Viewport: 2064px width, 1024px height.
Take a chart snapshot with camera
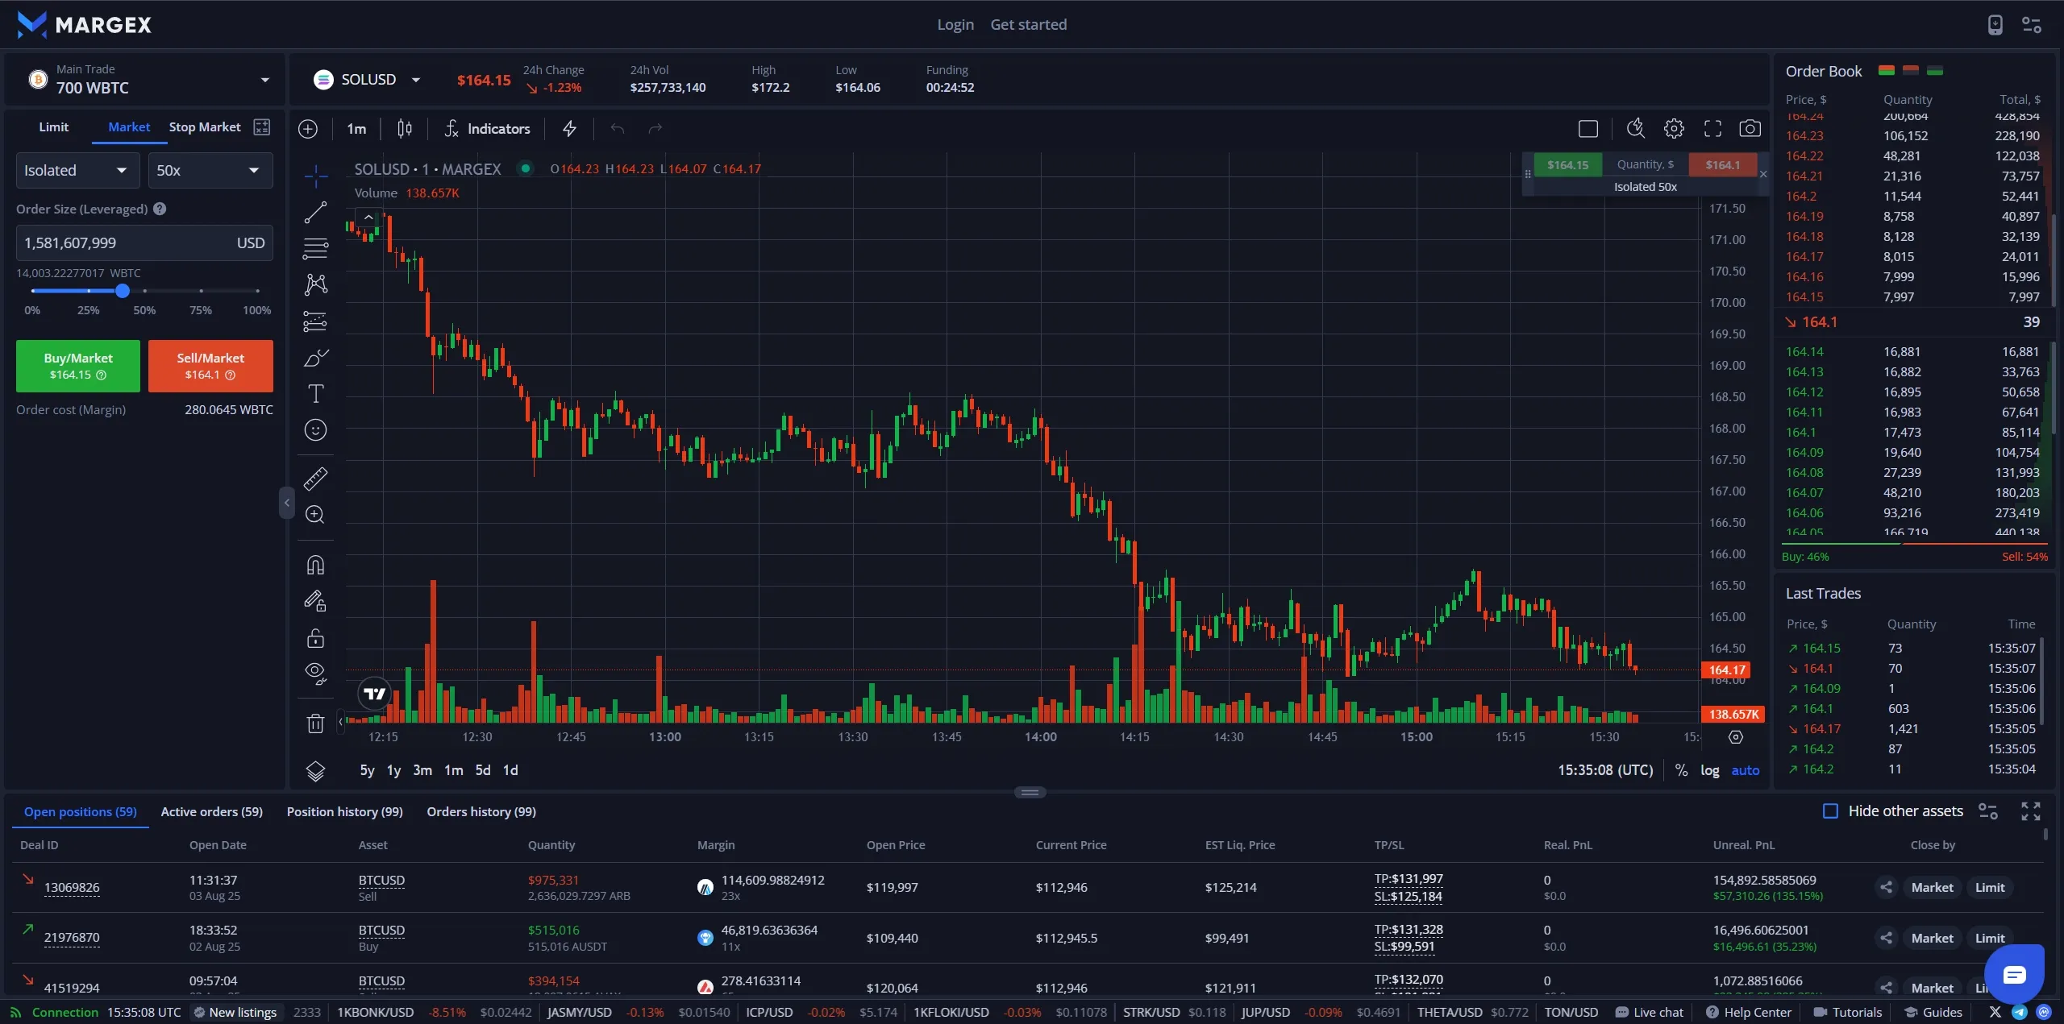(x=1750, y=129)
